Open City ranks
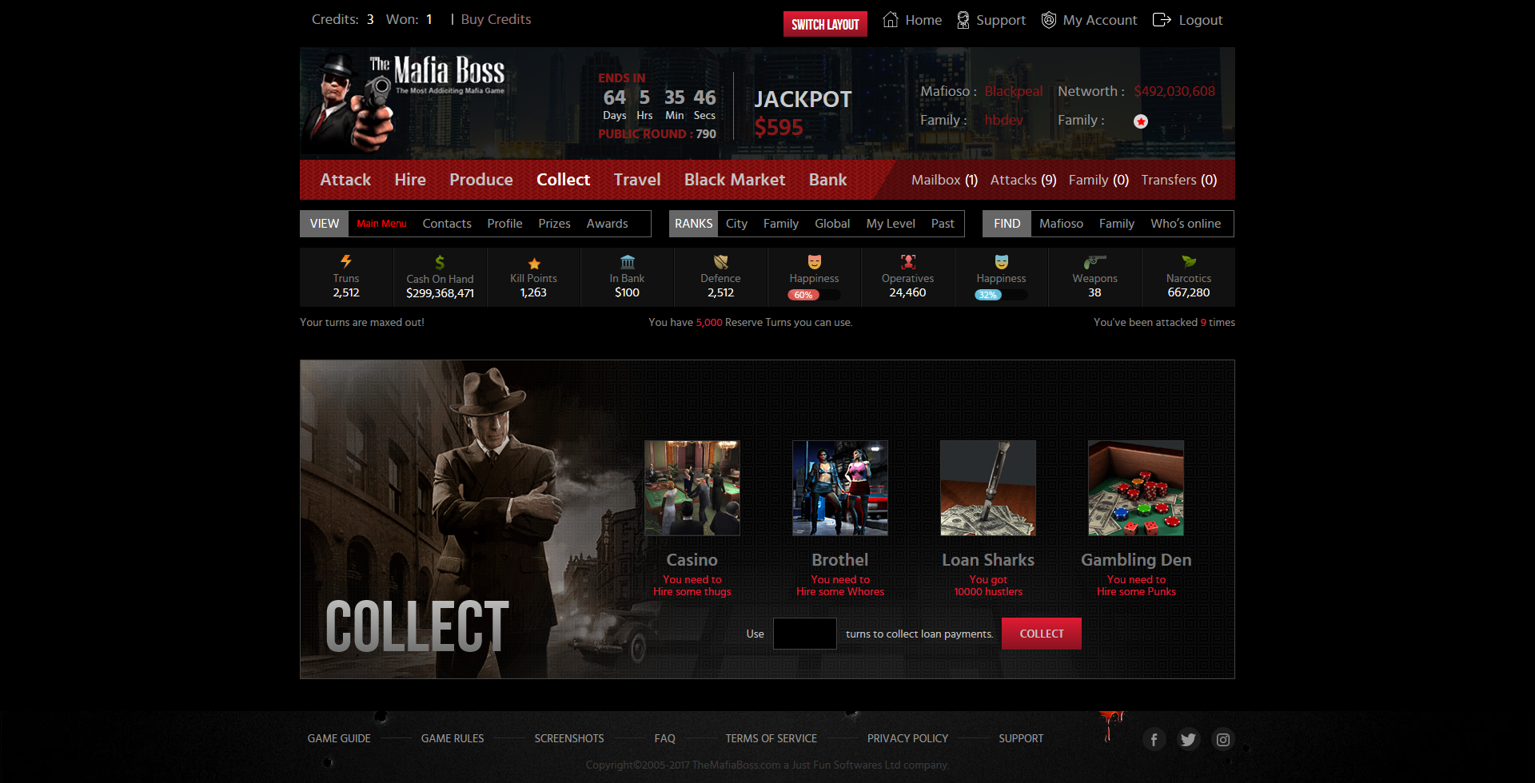Viewport: 1535px width, 783px height. pos(736,224)
